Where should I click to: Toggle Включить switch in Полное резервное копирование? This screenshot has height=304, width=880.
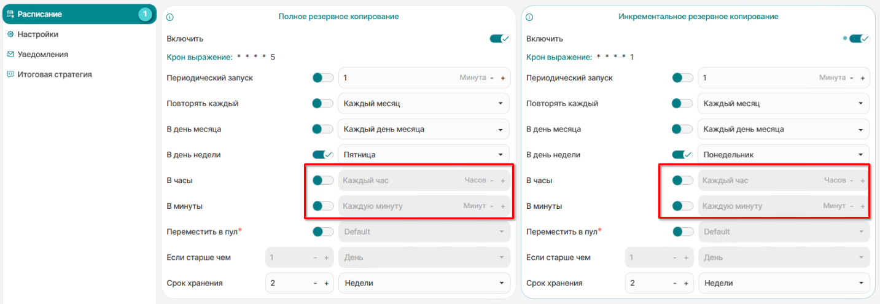pyautogui.click(x=499, y=38)
